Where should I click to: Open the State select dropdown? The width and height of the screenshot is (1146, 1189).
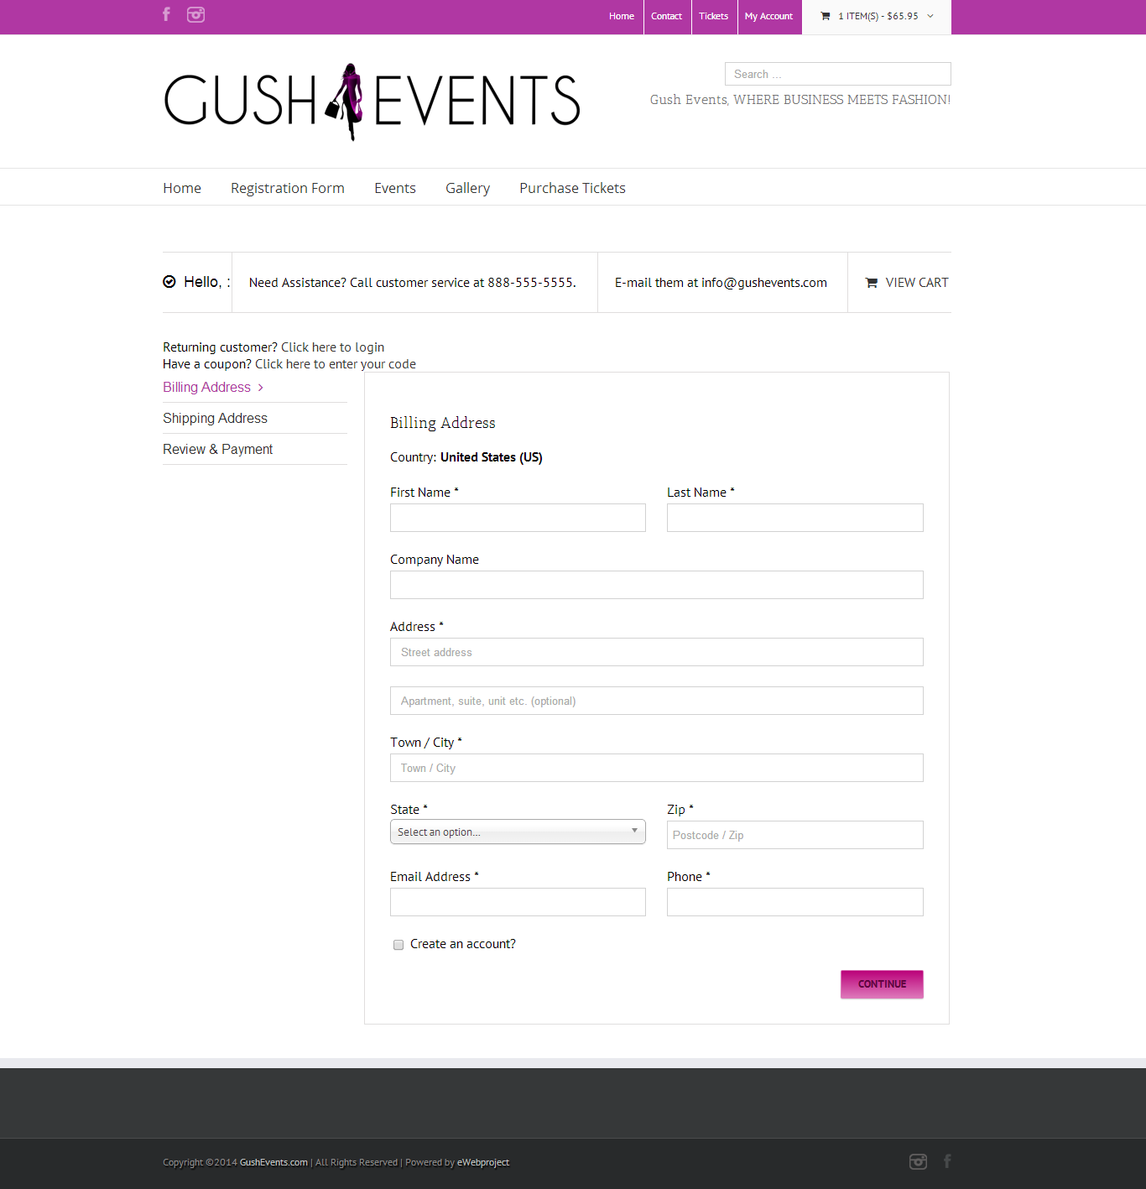point(518,832)
